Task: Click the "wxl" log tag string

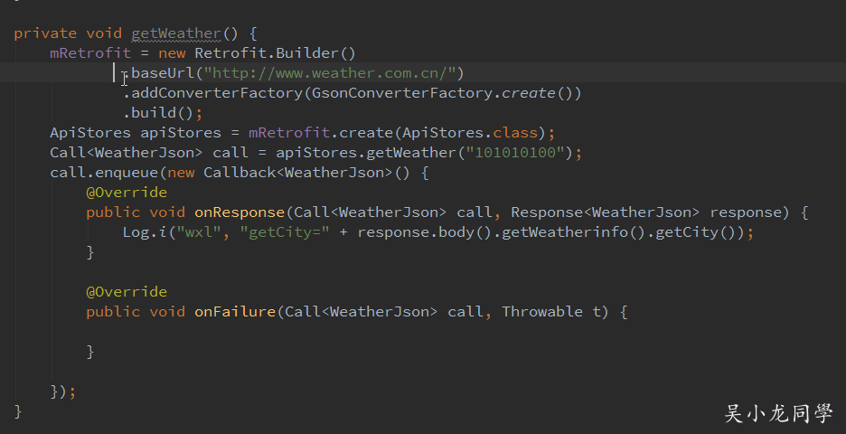Action: click(199, 232)
